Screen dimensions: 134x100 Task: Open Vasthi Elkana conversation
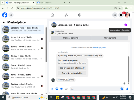click(23, 93)
